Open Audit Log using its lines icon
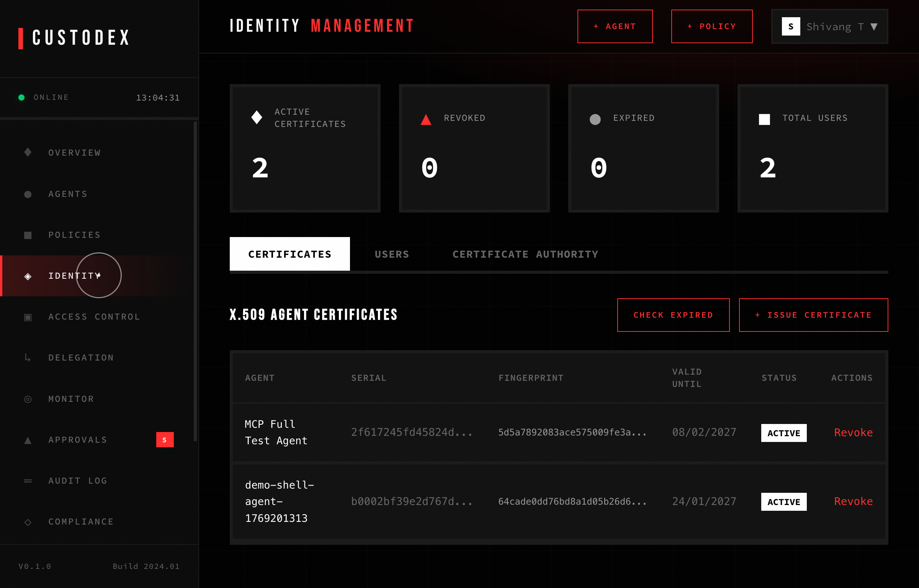The image size is (919, 588). coord(28,481)
